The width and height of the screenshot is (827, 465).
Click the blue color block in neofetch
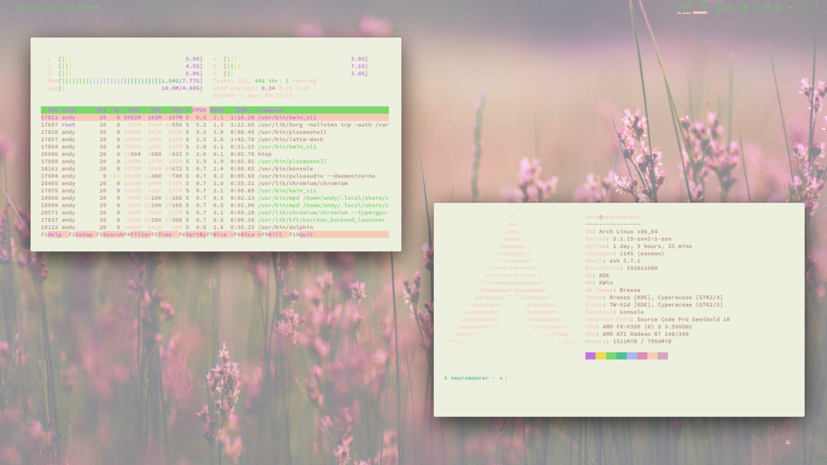[x=632, y=356]
